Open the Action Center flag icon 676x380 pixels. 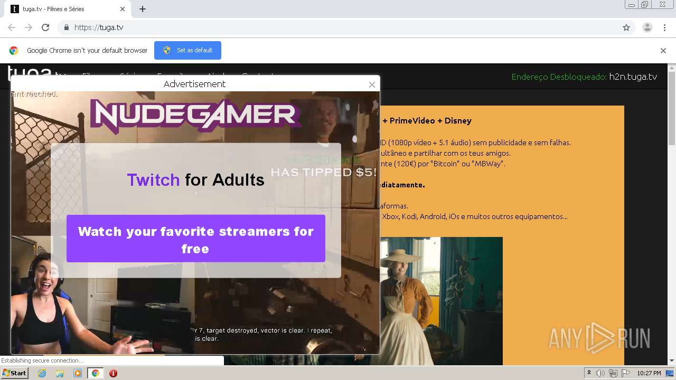tap(626, 373)
